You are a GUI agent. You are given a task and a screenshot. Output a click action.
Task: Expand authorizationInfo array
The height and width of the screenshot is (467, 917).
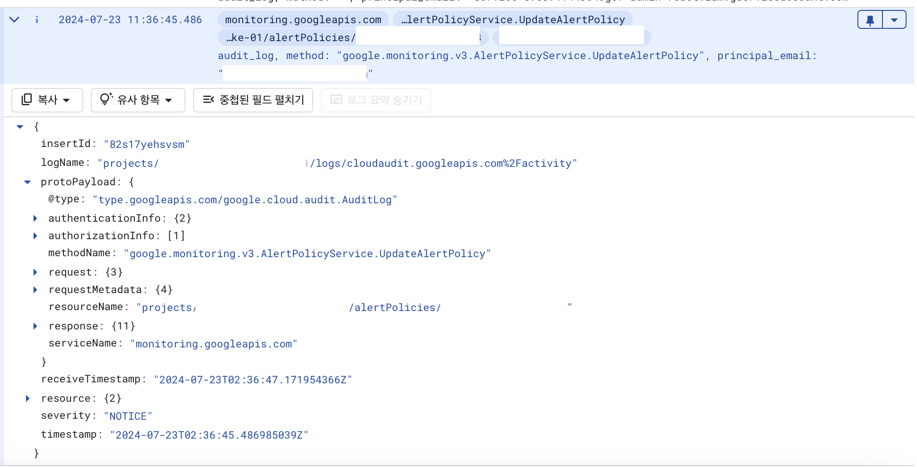35,236
